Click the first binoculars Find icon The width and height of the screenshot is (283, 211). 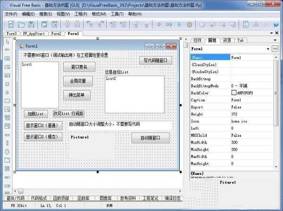67,24
